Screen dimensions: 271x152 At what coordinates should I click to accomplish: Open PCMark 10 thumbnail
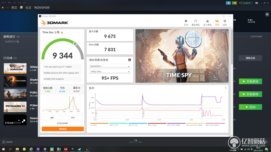click(15, 107)
